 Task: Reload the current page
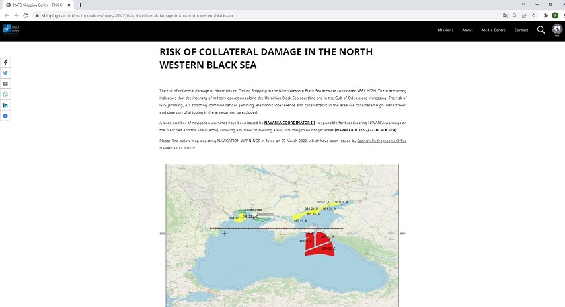[26, 15]
